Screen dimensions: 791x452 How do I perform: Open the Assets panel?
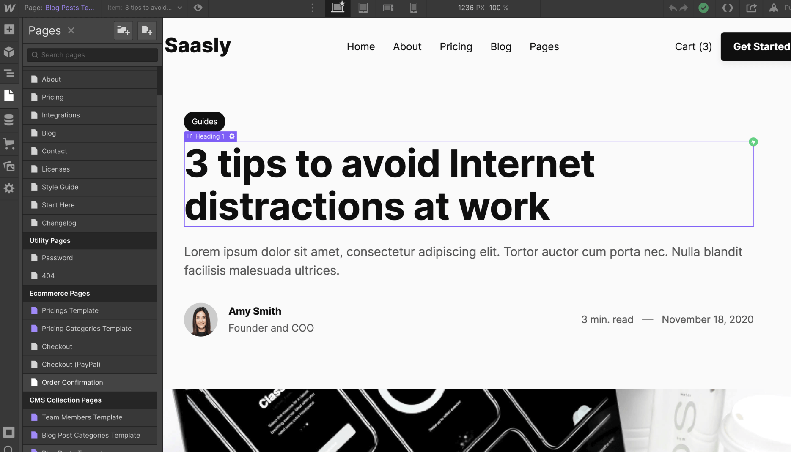pos(9,166)
